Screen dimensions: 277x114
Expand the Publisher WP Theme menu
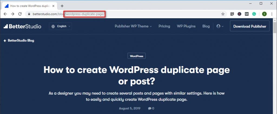pos(133,26)
